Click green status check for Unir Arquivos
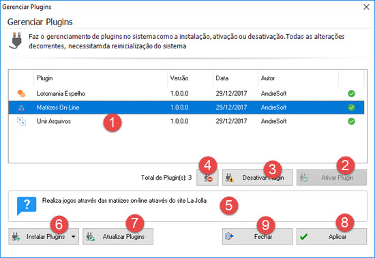Image resolution: width=375 pixels, height=258 pixels. pyautogui.click(x=351, y=121)
